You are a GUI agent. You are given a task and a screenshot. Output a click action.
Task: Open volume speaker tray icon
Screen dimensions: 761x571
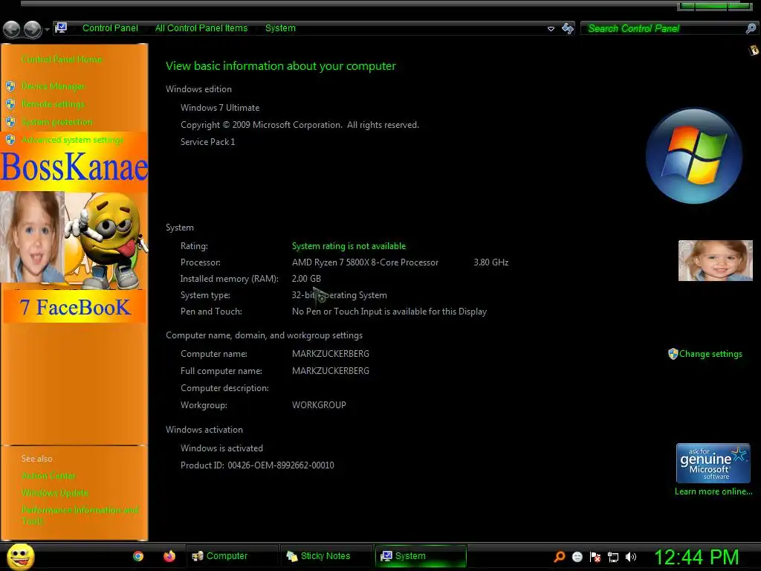coord(630,557)
